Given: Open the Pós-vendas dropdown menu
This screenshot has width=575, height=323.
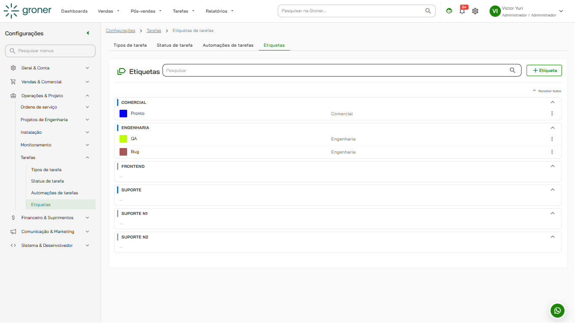Looking at the screenshot, I should [146, 11].
